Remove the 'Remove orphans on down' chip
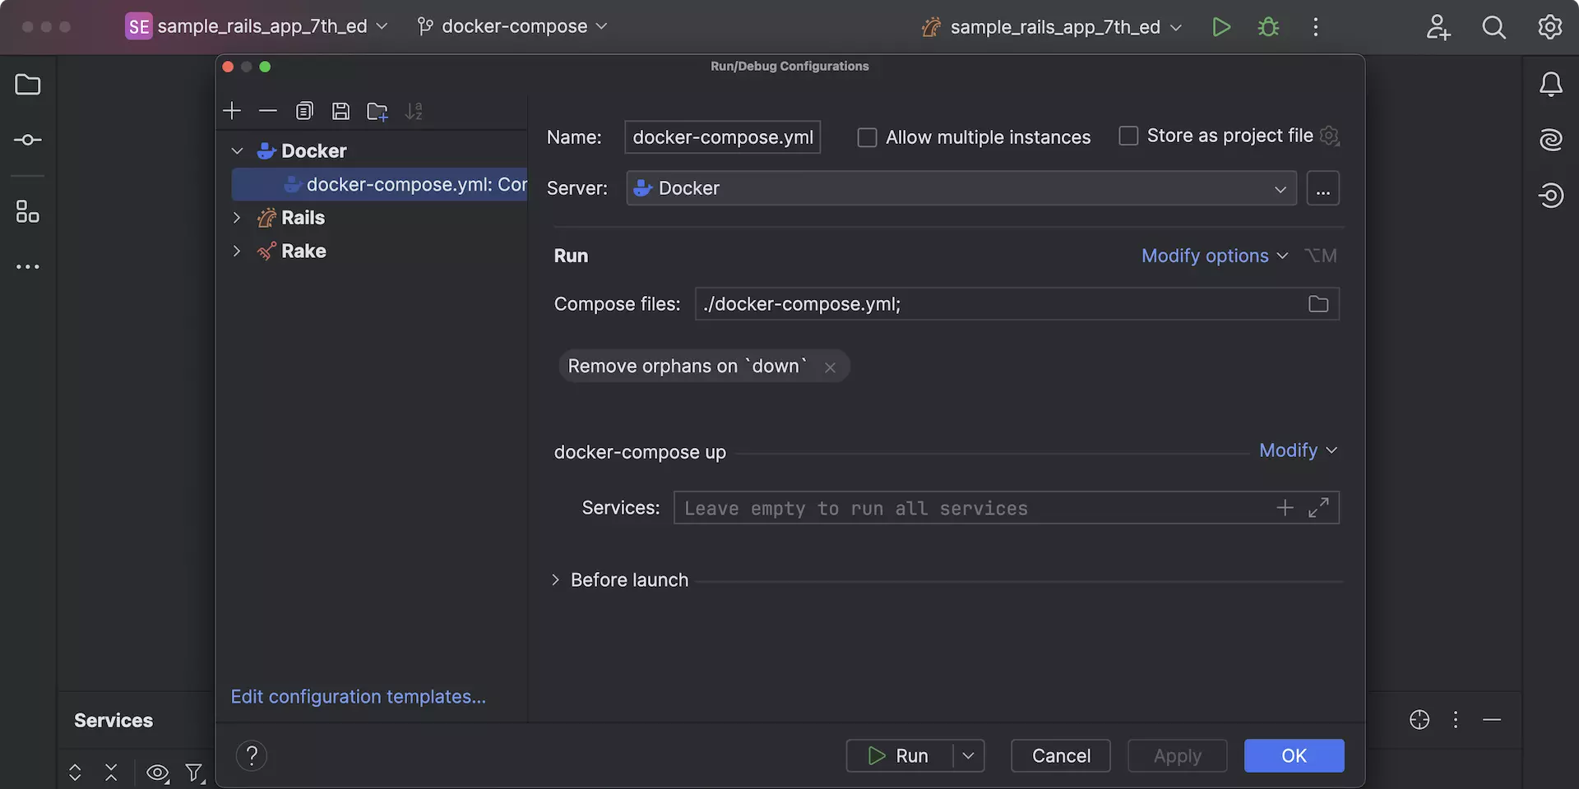This screenshot has width=1579, height=789. point(830,367)
